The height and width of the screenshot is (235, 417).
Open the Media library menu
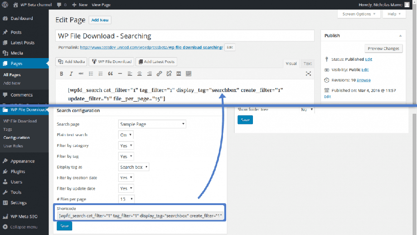click(17, 53)
